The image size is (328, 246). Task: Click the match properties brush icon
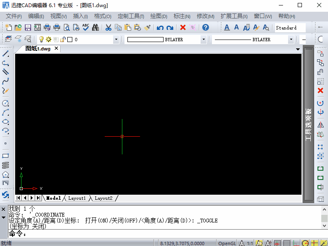(x=147, y=27)
